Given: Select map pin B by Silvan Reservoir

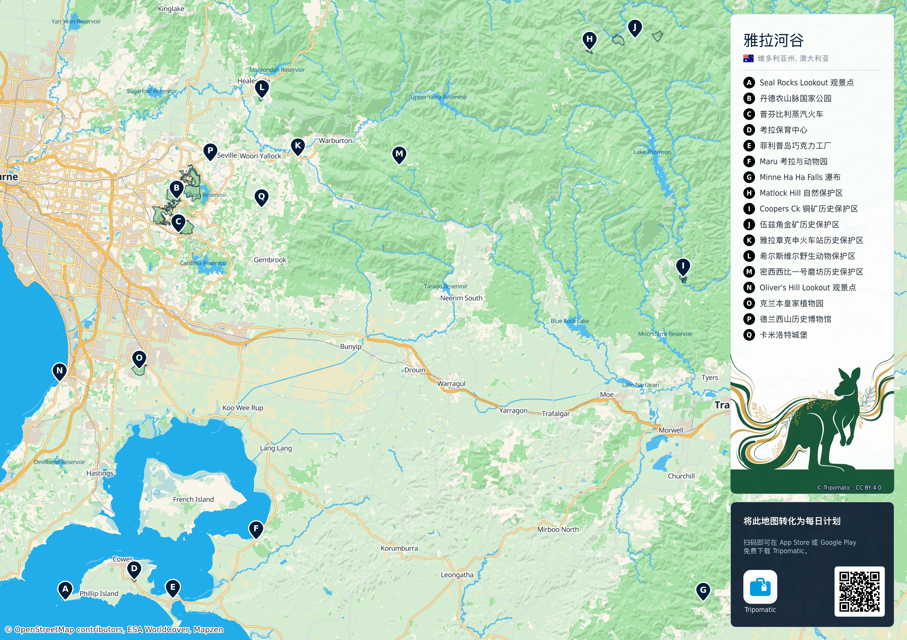Looking at the screenshot, I should click(176, 189).
